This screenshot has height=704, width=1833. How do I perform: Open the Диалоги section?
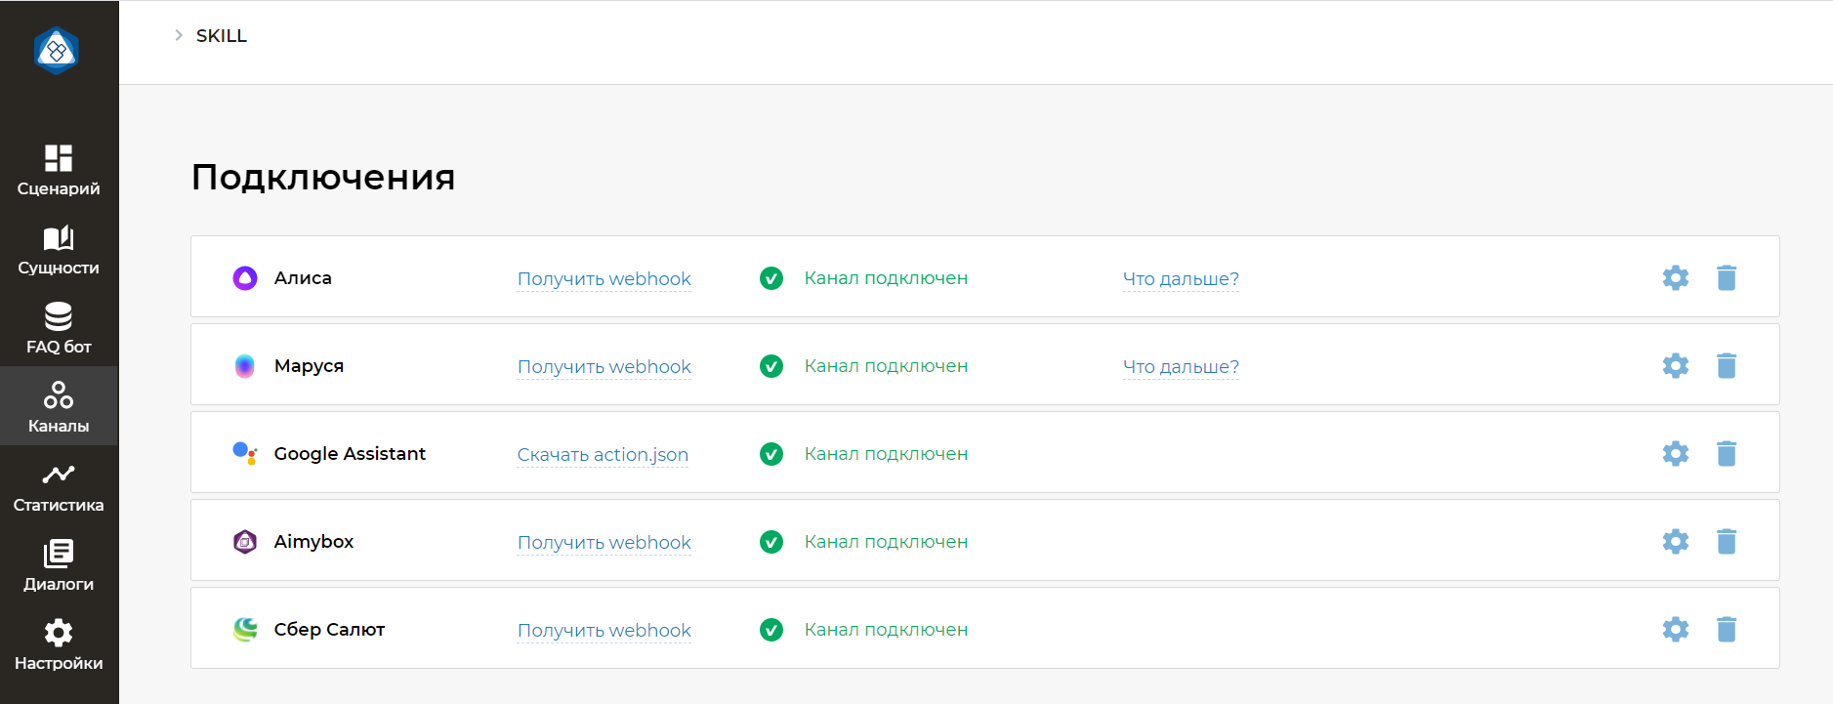click(59, 565)
